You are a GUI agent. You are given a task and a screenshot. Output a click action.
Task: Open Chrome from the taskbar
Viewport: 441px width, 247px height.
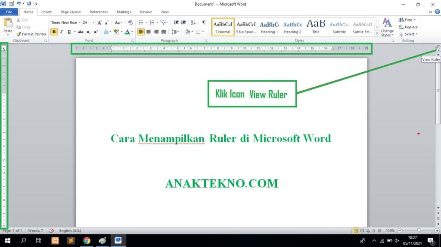(87, 241)
